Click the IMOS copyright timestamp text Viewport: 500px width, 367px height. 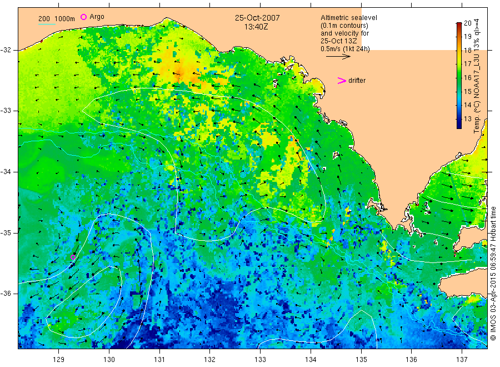[493, 273]
